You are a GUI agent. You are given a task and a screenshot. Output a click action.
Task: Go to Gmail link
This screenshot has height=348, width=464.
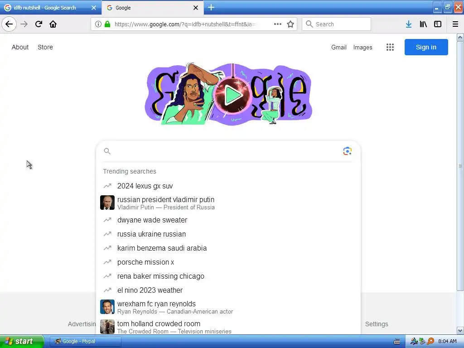(x=339, y=47)
